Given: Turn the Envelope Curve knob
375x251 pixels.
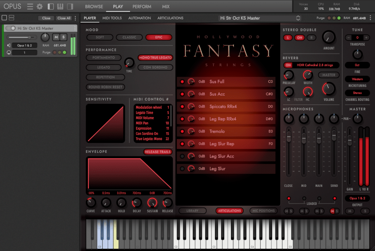Looking at the screenshot, I should (x=91, y=203).
